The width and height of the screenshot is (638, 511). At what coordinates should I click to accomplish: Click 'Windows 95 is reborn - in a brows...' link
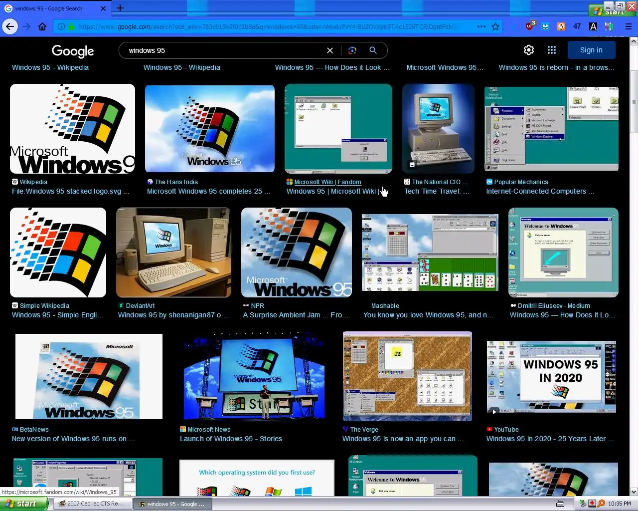pos(557,67)
